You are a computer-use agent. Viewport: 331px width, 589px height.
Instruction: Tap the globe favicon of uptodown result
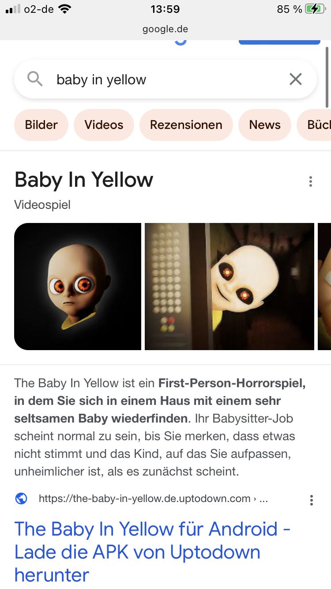(21, 498)
